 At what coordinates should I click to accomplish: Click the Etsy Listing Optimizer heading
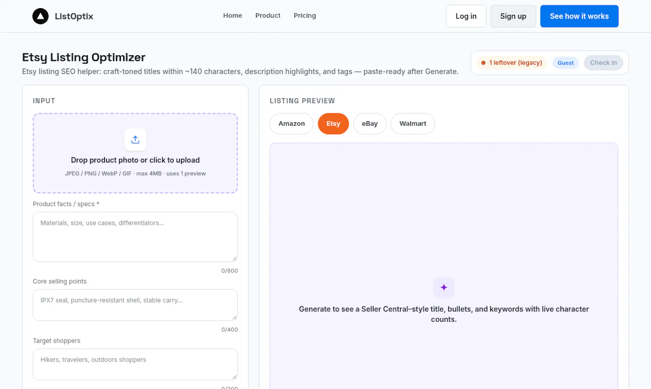click(x=84, y=57)
